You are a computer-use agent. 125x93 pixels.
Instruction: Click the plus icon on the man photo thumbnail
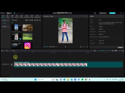pos(20,39)
